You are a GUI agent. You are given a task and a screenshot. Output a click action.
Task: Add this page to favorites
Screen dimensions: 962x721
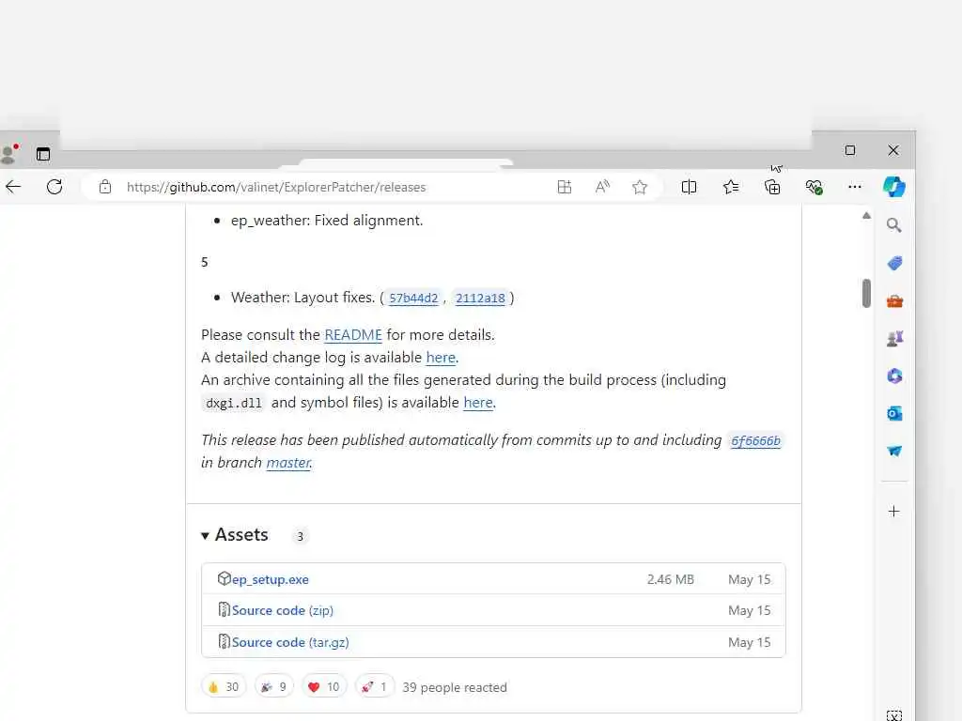[640, 187]
